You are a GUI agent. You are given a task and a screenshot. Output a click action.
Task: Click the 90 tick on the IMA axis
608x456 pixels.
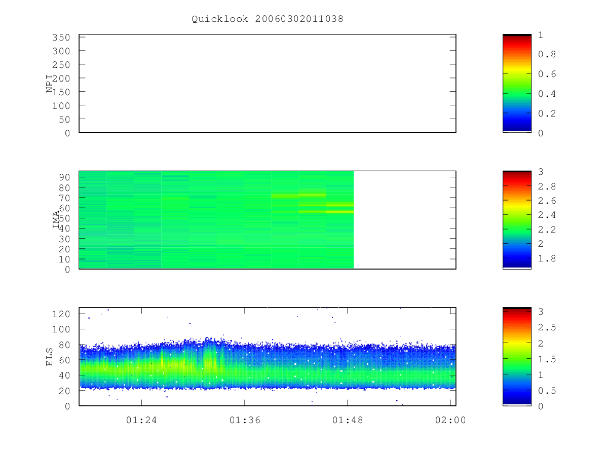click(x=63, y=177)
